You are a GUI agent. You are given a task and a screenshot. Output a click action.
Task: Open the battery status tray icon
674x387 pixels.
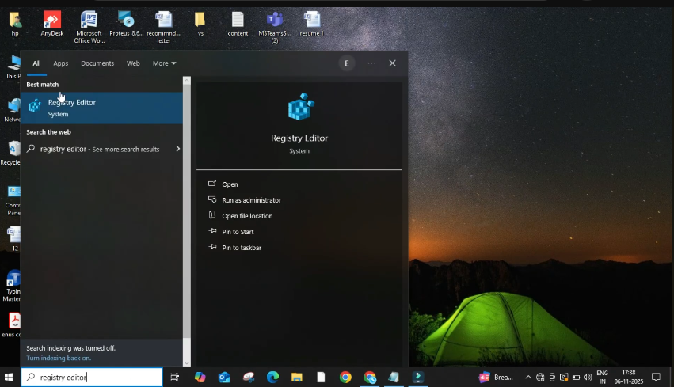(x=576, y=378)
